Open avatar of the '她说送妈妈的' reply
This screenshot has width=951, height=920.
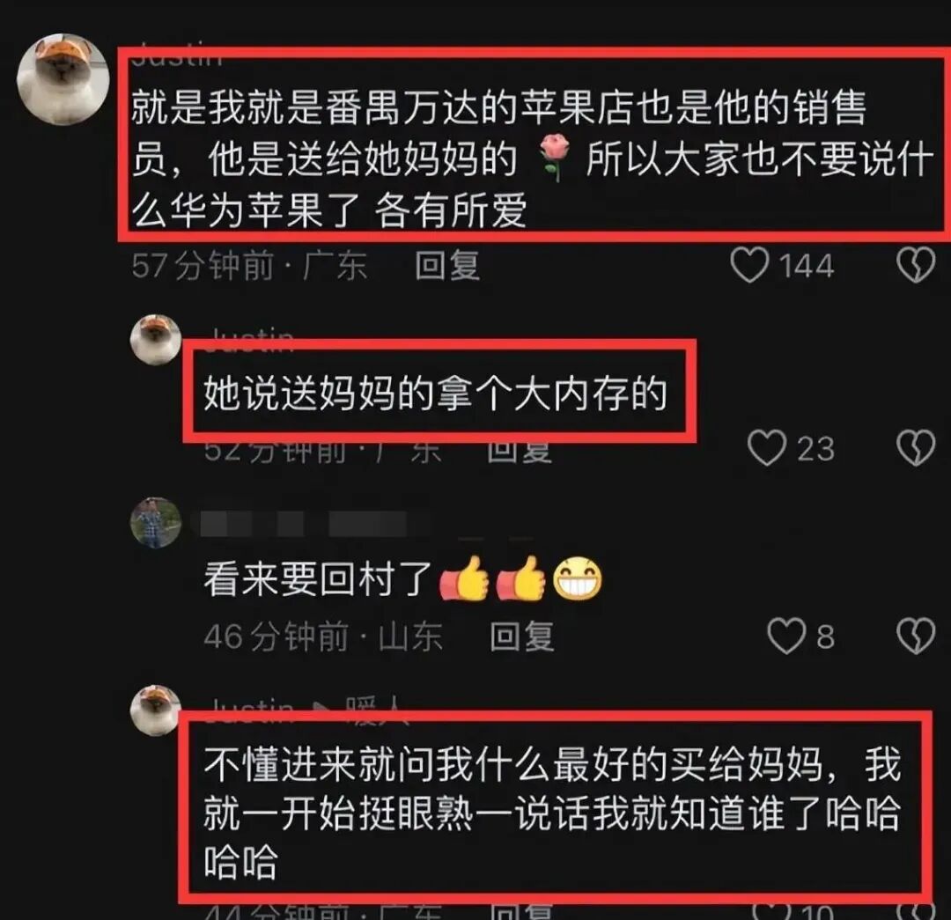(x=156, y=340)
